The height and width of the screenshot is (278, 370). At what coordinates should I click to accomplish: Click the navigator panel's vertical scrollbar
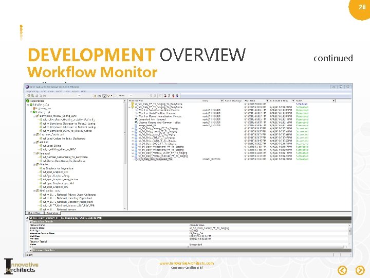(125, 155)
